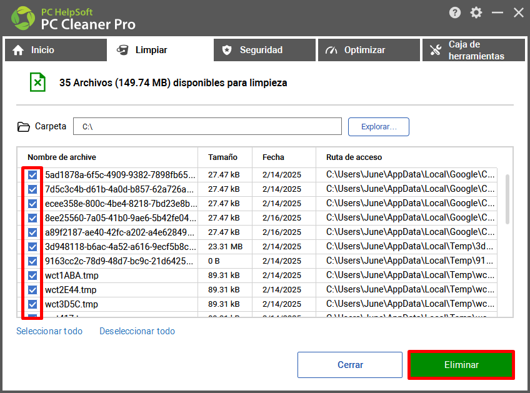The width and height of the screenshot is (530, 393).
Task: Toggle checkbox for 23.31 MB 3d948118 file
Action: [32, 247]
